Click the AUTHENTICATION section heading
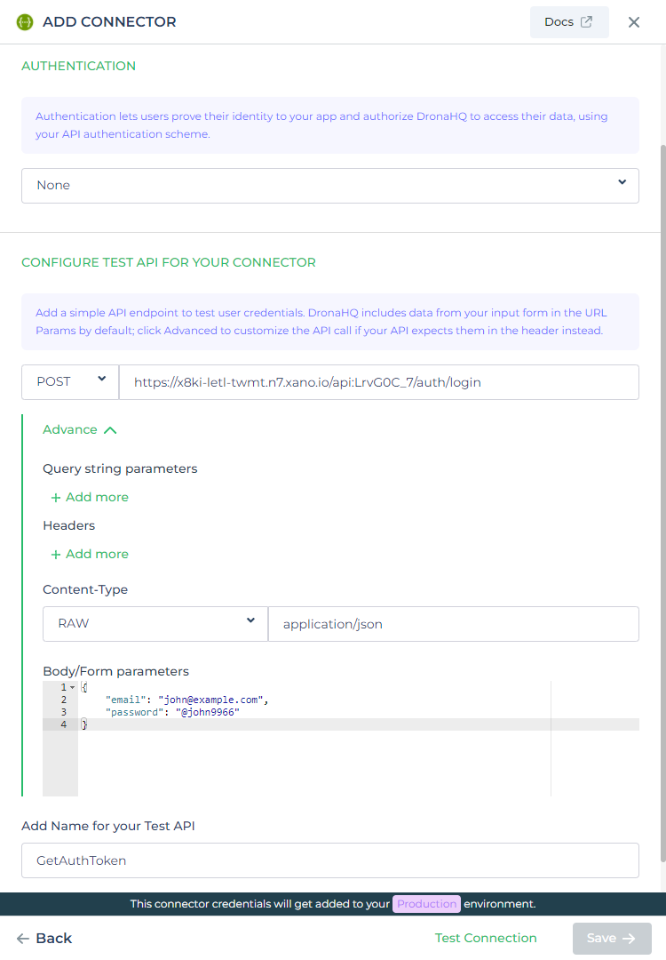The height and width of the screenshot is (960, 666). point(79,66)
